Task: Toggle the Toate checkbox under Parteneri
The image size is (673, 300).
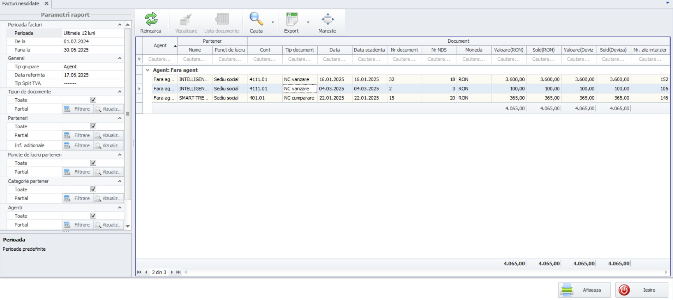Action: [x=93, y=127]
